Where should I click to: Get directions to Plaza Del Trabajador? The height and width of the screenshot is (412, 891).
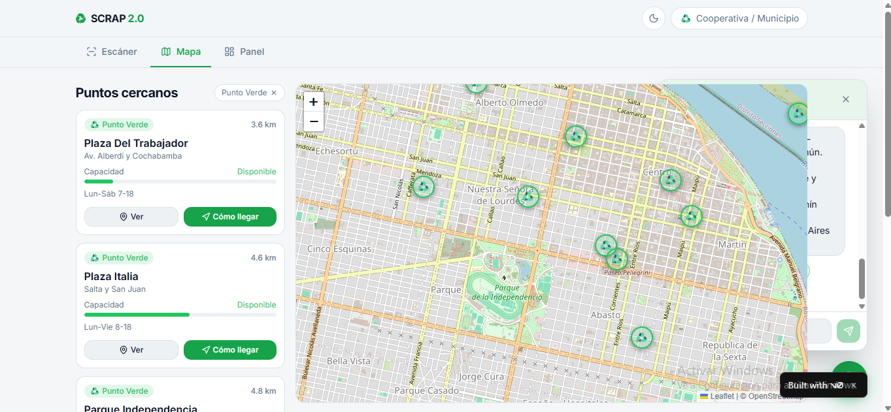pyautogui.click(x=230, y=217)
